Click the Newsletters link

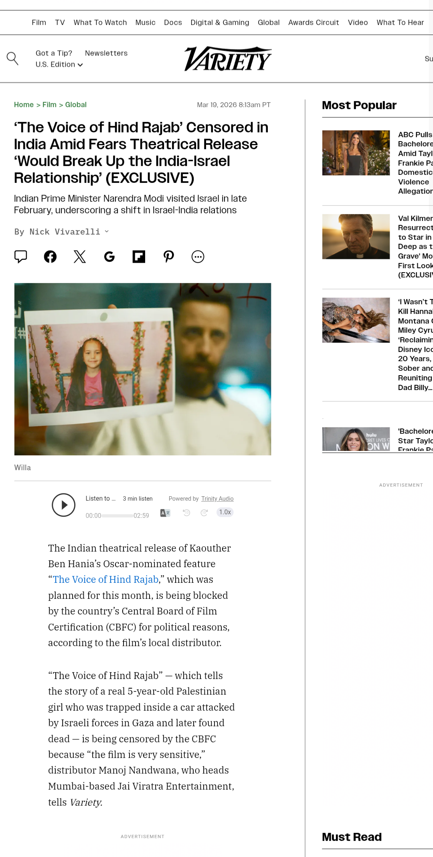(x=106, y=53)
